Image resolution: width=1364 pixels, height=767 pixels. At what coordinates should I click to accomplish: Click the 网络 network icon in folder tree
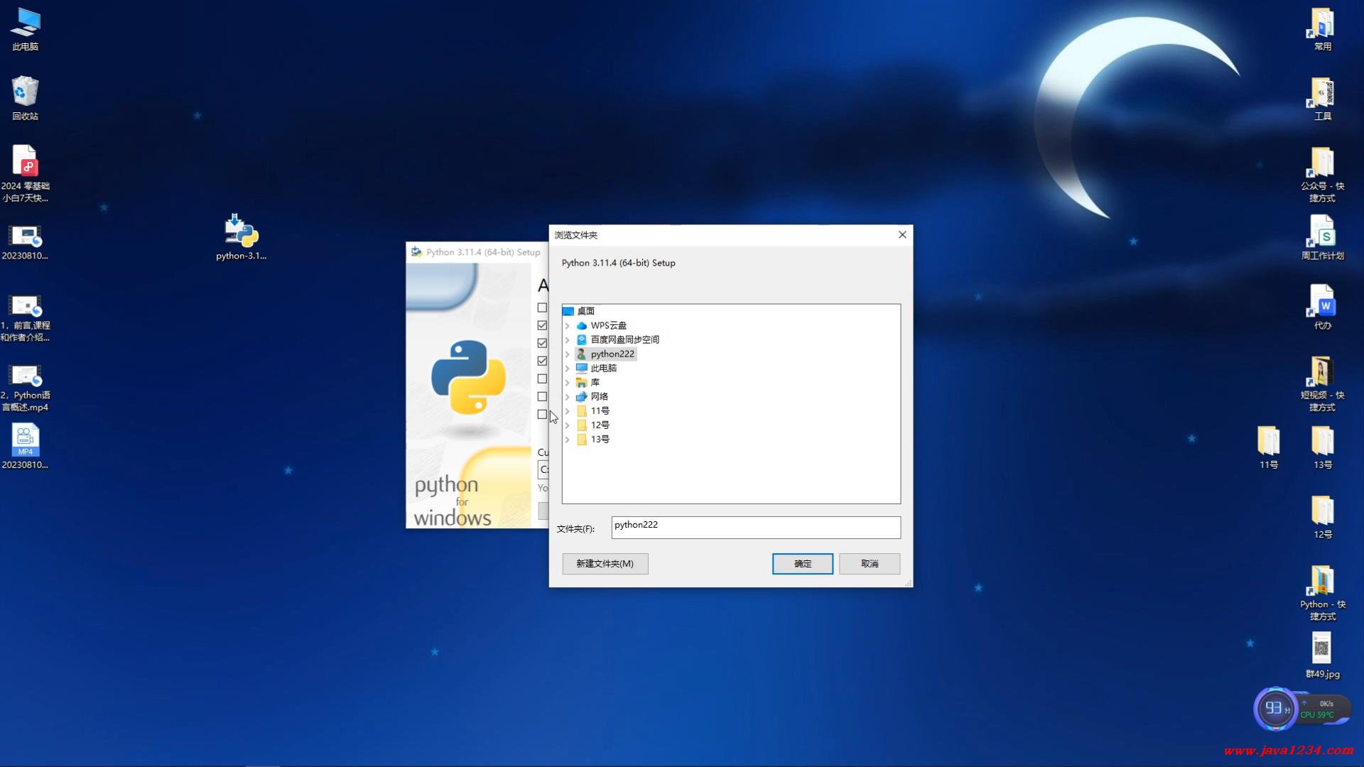coord(582,396)
